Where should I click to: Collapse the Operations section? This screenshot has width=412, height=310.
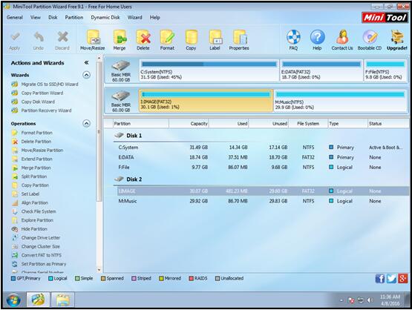pyautogui.click(x=86, y=123)
